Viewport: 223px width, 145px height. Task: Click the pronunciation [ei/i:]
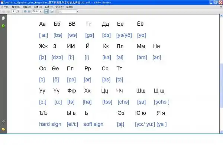pos(72,124)
